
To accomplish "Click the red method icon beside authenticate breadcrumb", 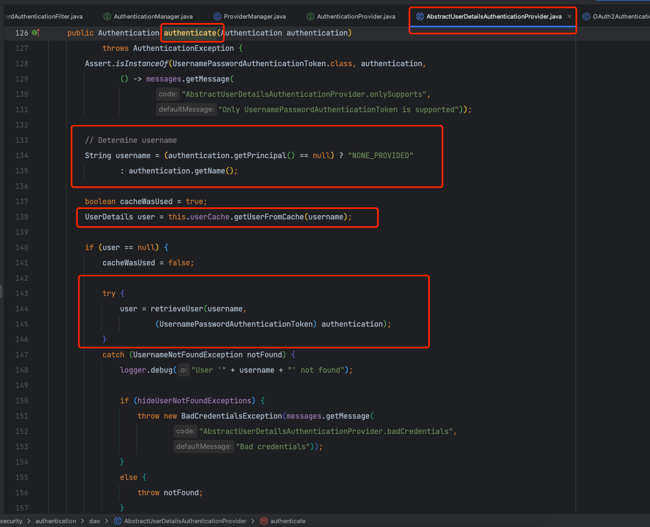I will pyautogui.click(x=264, y=521).
